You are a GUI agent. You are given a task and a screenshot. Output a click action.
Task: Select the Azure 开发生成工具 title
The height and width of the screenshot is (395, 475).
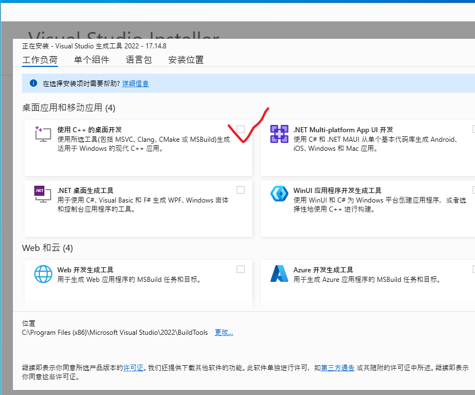323,270
